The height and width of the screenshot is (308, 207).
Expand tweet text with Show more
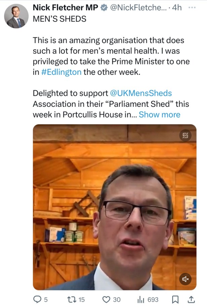[x=160, y=115]
